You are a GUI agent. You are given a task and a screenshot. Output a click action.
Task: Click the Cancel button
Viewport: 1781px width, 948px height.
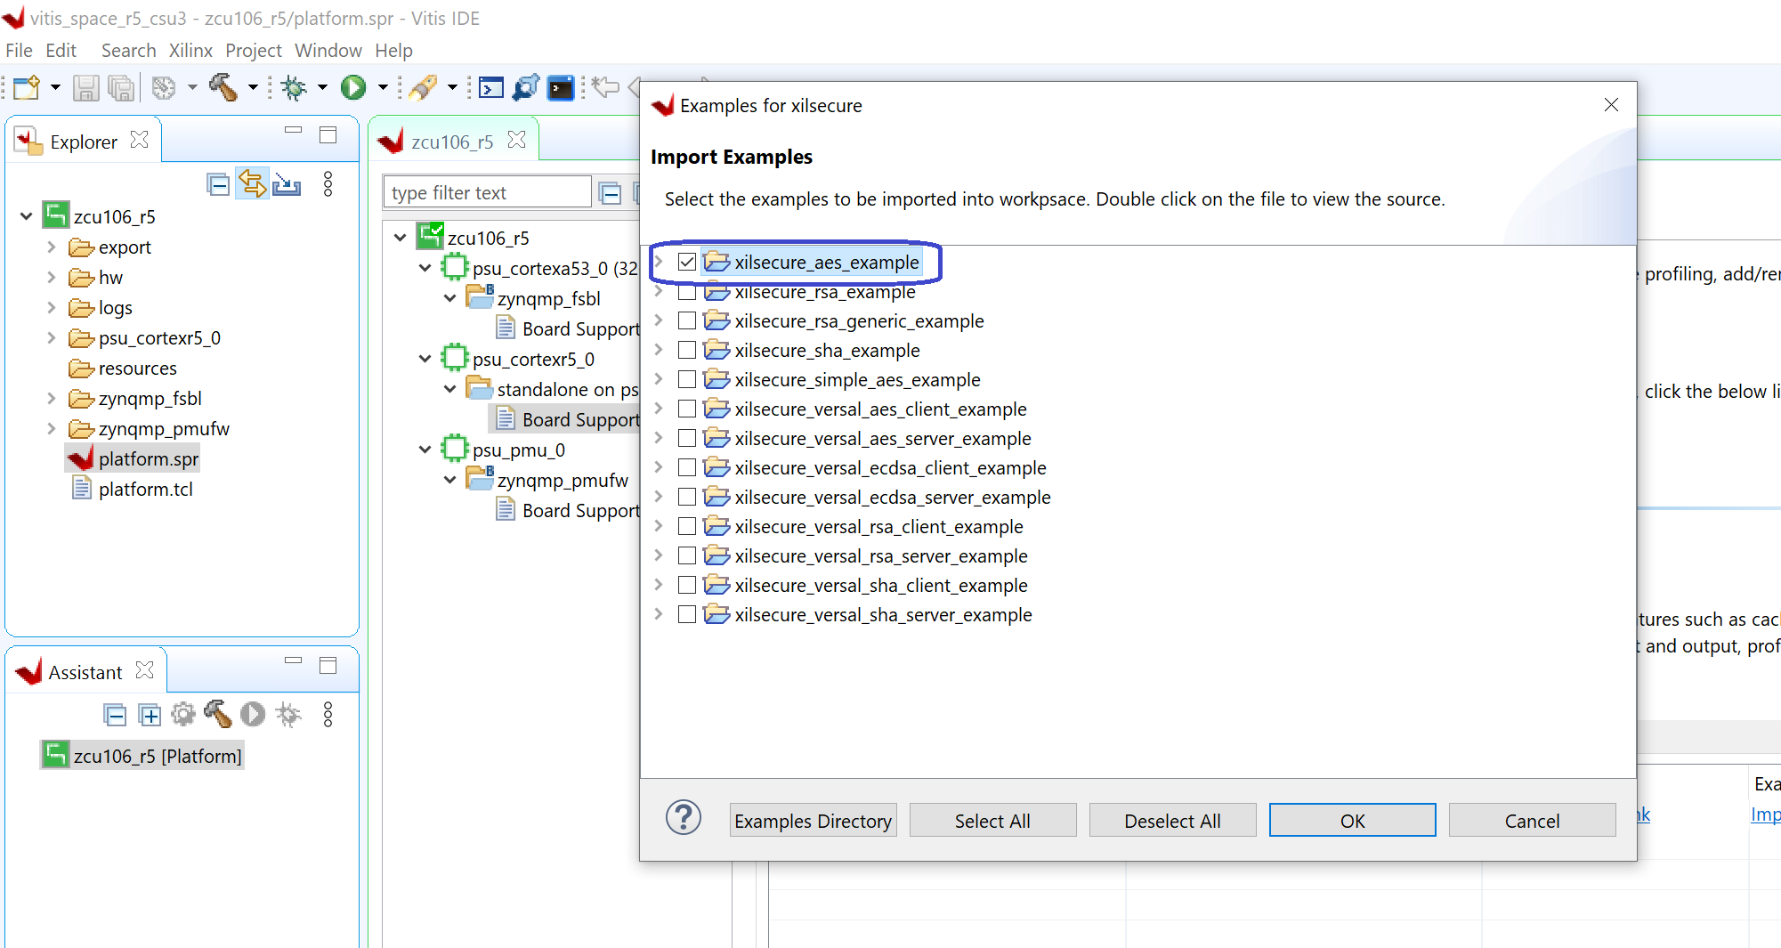(1533, 821)
